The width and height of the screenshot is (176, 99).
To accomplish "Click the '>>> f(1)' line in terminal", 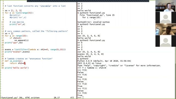I will (82, 89).
